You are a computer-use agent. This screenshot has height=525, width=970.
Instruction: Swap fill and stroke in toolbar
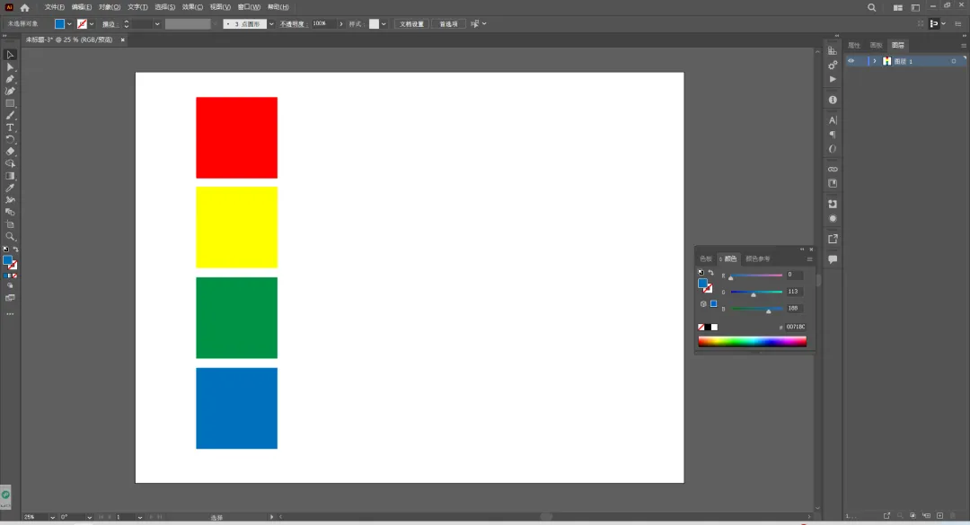coord(15,249)
